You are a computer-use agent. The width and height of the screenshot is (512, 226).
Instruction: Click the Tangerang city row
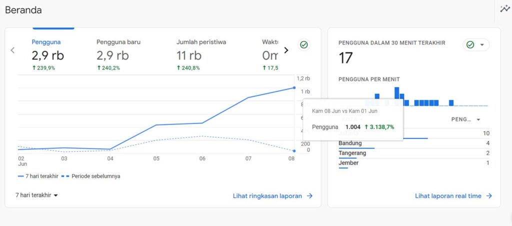click(x=414, y=153)
